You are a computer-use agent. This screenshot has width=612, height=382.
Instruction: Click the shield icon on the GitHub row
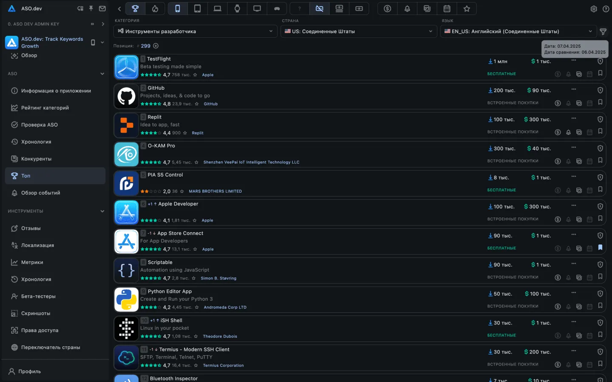pyautogui.click(x=600, y=90)
